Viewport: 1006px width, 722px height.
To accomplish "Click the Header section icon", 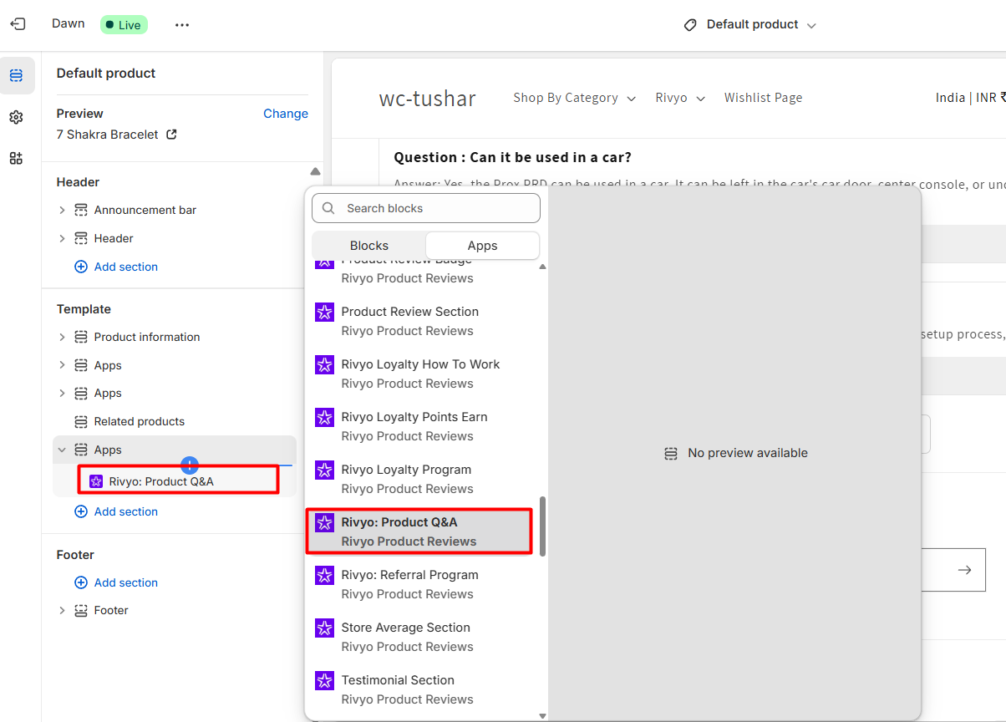I will click(81, 238).
